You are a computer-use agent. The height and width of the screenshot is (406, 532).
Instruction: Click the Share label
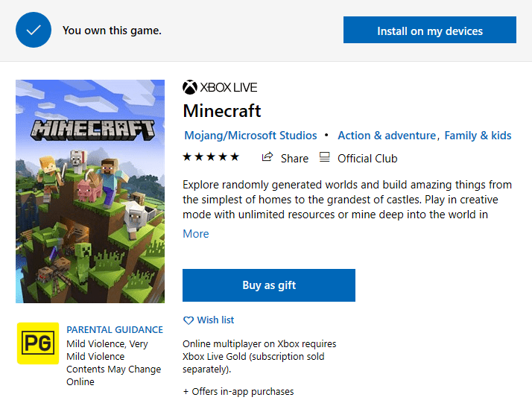294,158
